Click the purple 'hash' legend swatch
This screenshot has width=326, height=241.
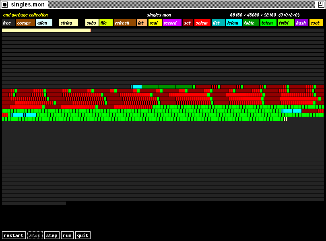tap(301, 23)
